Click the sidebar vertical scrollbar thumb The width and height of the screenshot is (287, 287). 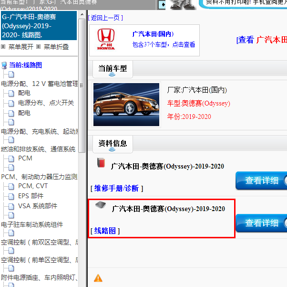click(82, 85)
